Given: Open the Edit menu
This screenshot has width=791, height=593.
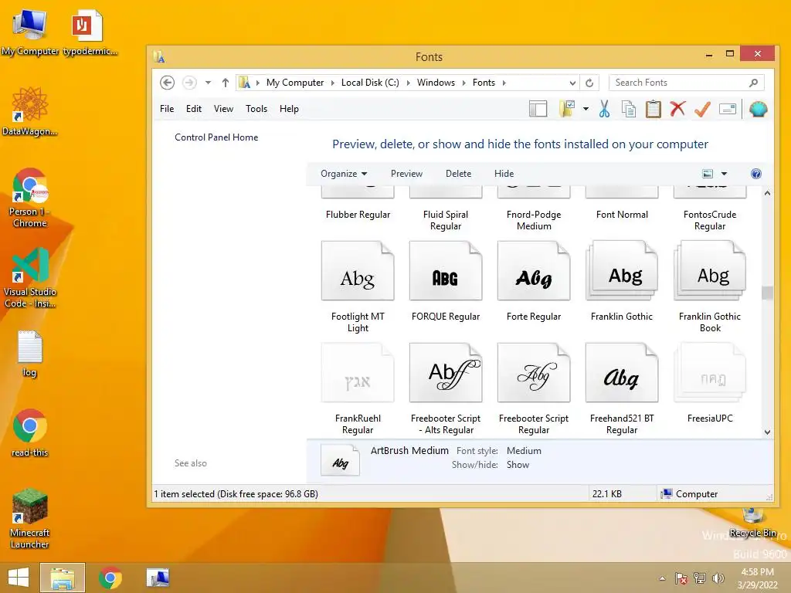Looking at the screenshot, I should pyautogui.click(x=194, y=109).
